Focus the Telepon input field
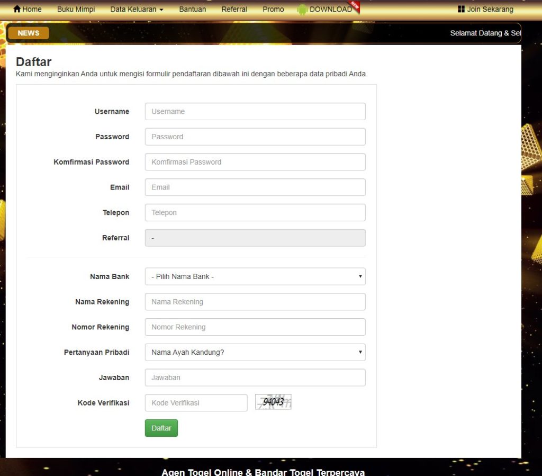542x476 pixels. click(255, 212)
